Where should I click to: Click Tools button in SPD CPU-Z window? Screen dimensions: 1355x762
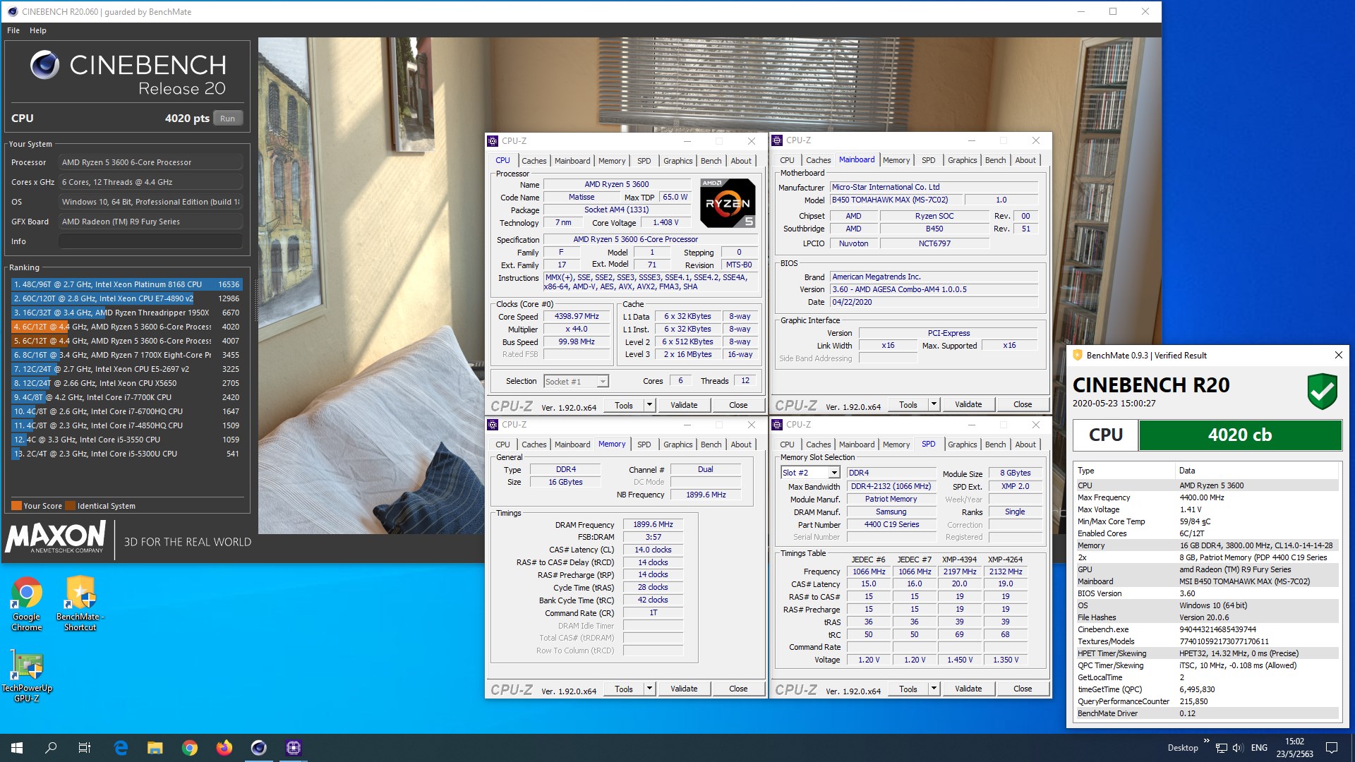(908, 689)
